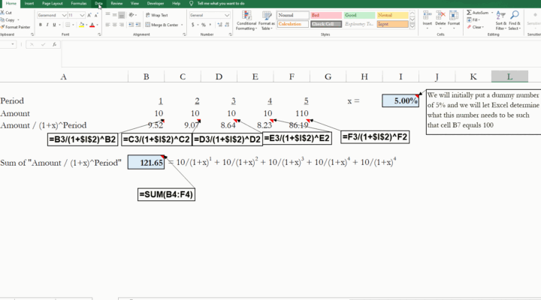Image resolution: width=541 pixels, height=300 pixels.
Task: Switch to the Formulas ribbon tab
Action: (x=78, y=4)
